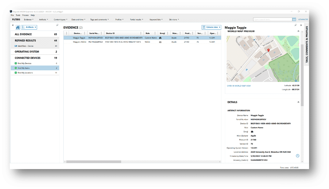Open the Evidence filter dropdown

(x=29, y=20)
